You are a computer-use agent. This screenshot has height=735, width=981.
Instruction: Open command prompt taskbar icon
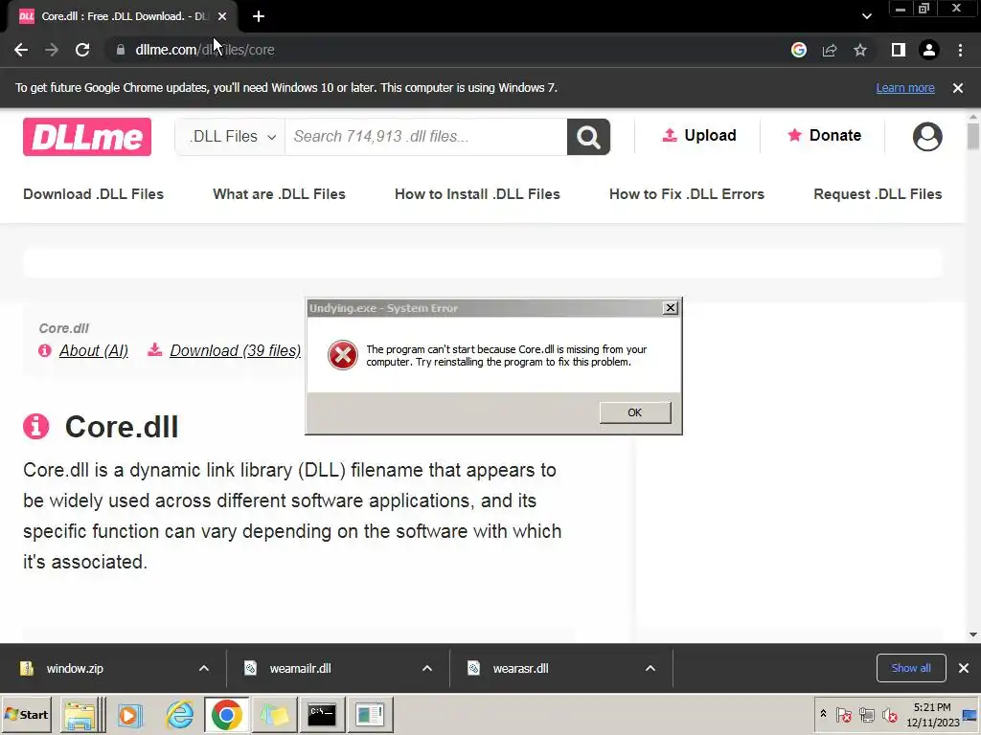322,714
